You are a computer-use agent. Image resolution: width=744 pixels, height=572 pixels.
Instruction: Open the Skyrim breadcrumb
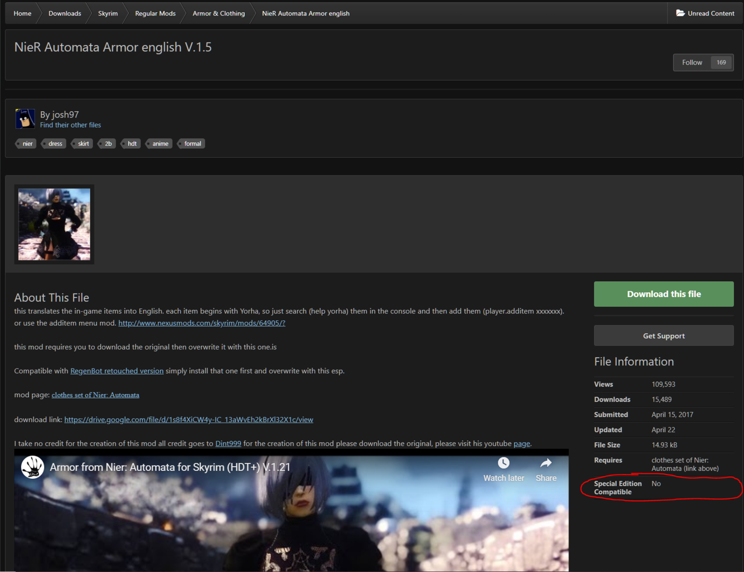click(108, 13)
